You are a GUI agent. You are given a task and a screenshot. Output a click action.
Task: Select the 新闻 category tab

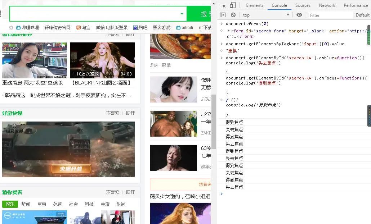[x=26, y=204]
